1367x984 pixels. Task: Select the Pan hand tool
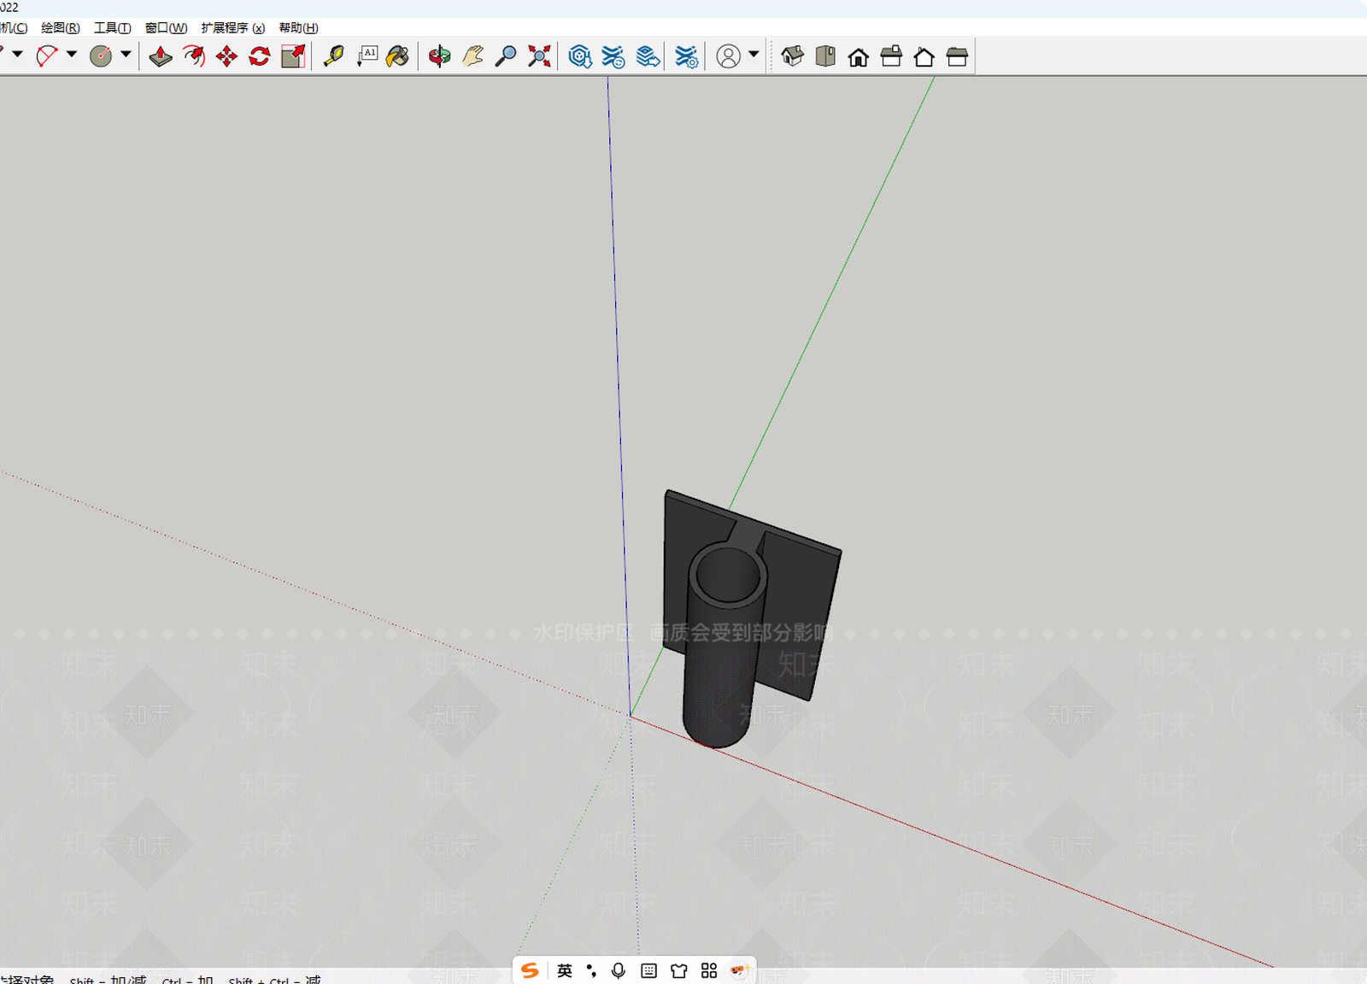click(x=472, y=56)
